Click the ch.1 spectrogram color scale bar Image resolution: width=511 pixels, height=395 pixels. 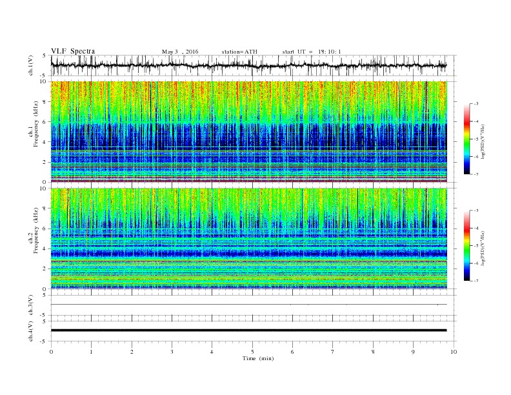[467, 139]
